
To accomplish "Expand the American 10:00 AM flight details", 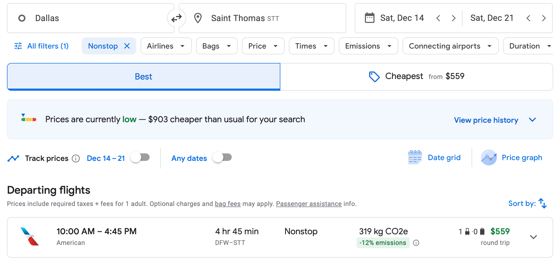I will tap(533, 237).
